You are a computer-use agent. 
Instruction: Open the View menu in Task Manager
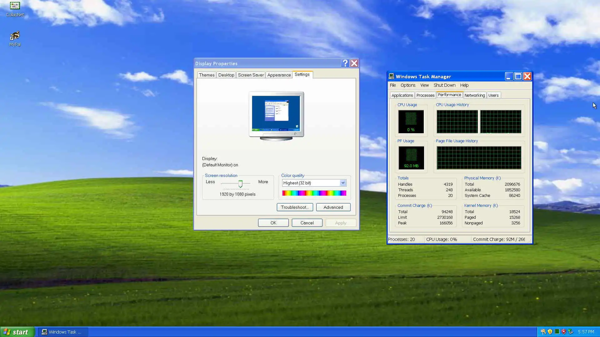coord(424,85)
